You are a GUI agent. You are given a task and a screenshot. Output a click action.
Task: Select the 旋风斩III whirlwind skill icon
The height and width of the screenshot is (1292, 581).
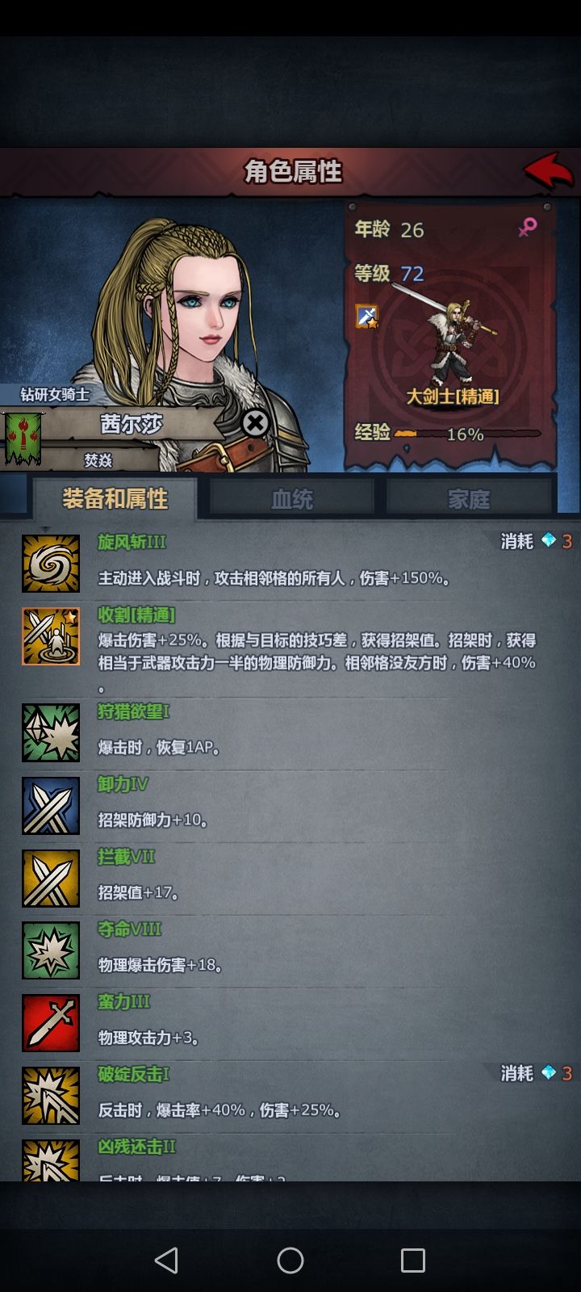[x=51, y=564]
